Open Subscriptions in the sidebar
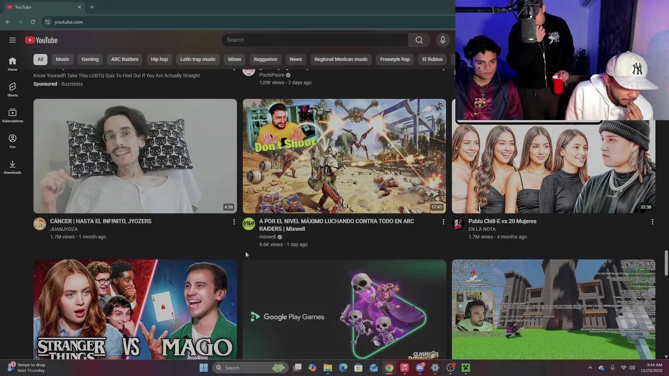The width and height of the screenshot is (669, 376). click(x=13, y=115)
